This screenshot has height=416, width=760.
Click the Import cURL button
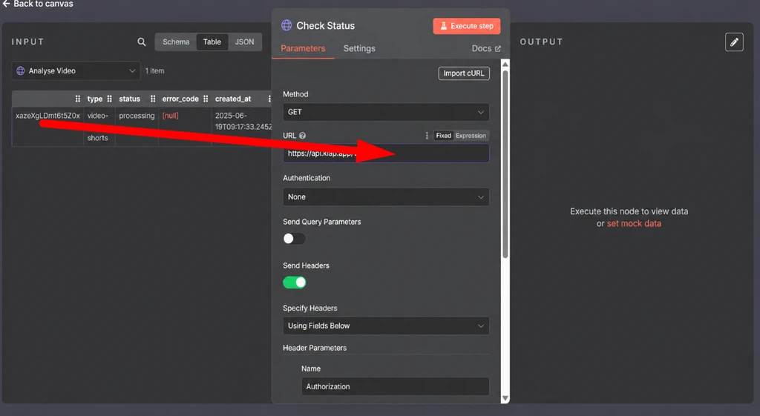(464, 73)
